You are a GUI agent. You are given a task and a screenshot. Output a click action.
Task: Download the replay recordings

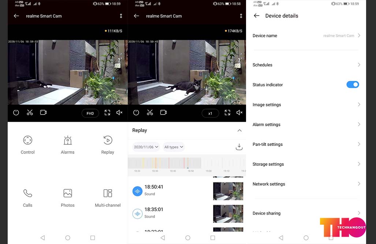pos(239,147)
